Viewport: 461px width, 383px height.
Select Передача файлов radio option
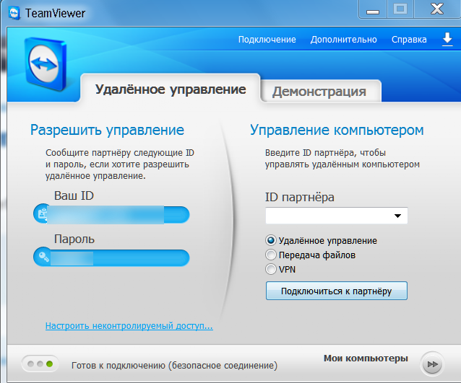pos(271,255)
